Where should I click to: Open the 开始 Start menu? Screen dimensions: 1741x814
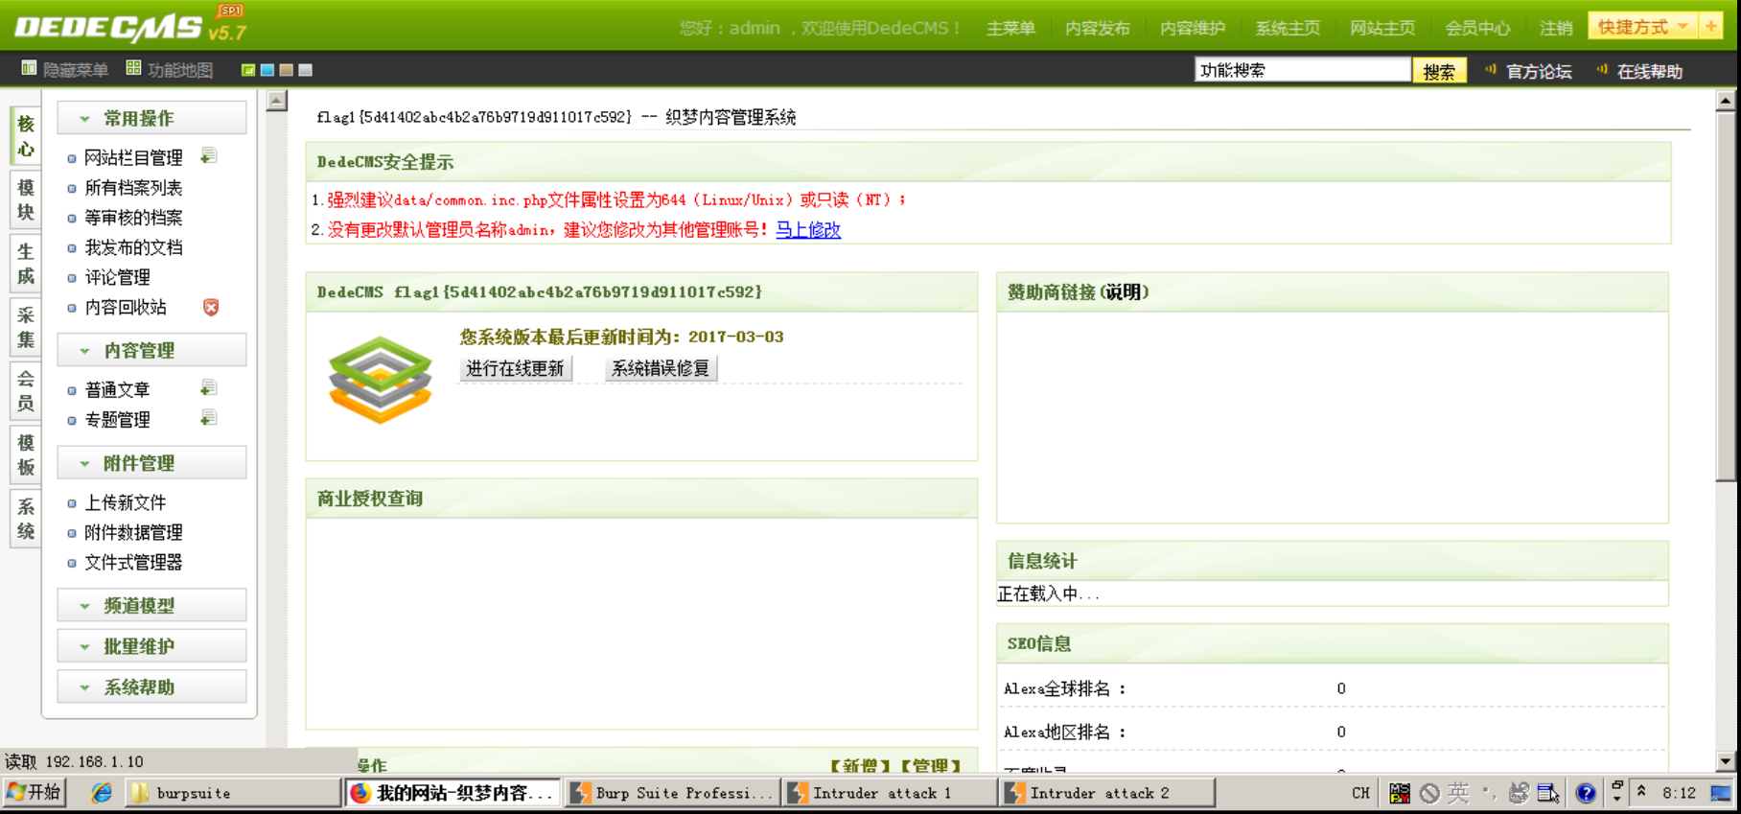tap(34, 792)
